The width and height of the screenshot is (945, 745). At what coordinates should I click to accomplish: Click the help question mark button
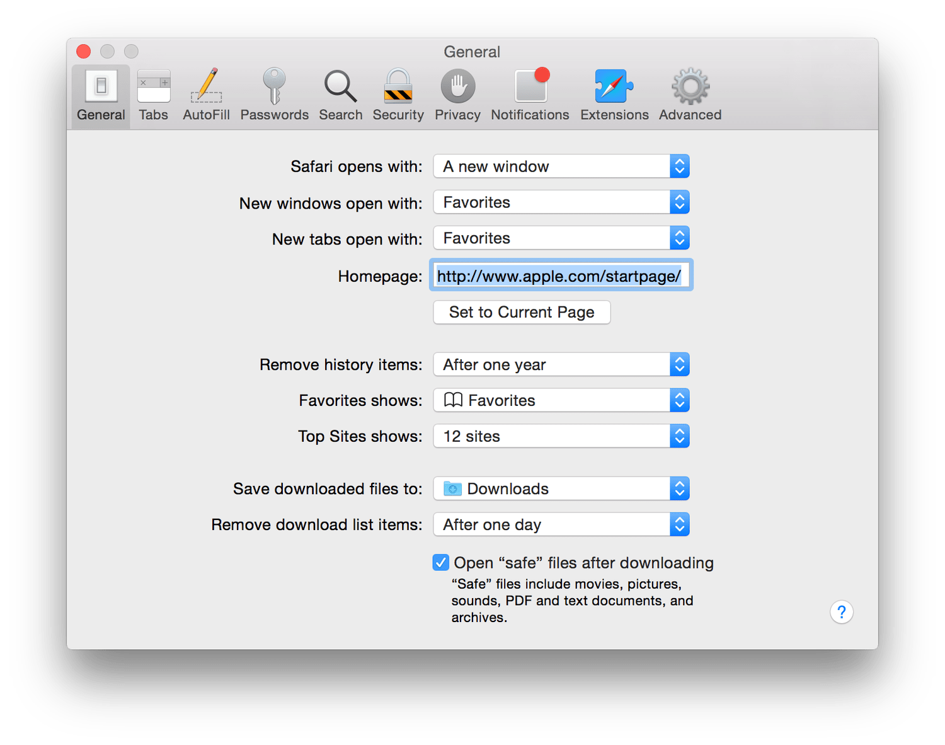[841, 612]
